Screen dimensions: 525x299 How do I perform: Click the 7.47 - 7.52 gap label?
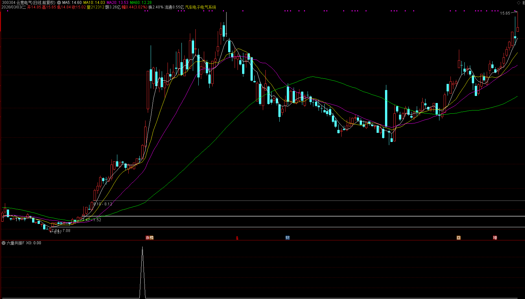92,220
